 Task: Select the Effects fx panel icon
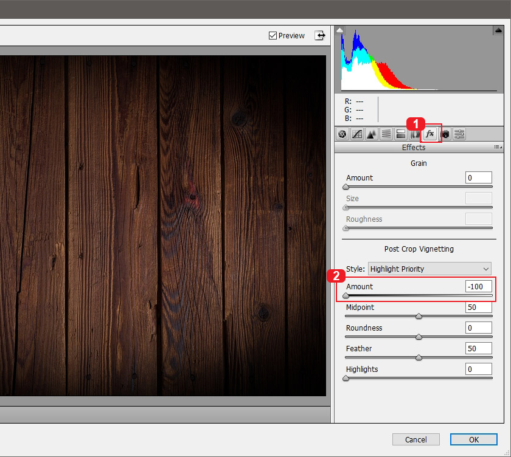430,134
